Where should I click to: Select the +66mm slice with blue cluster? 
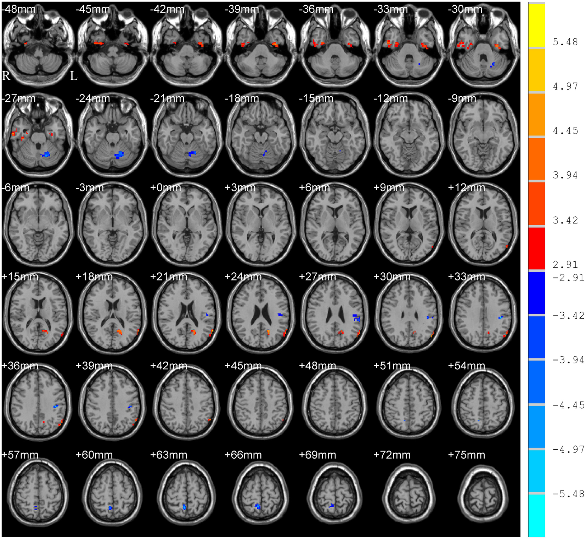pyautogui.click(x=261, y=492)
